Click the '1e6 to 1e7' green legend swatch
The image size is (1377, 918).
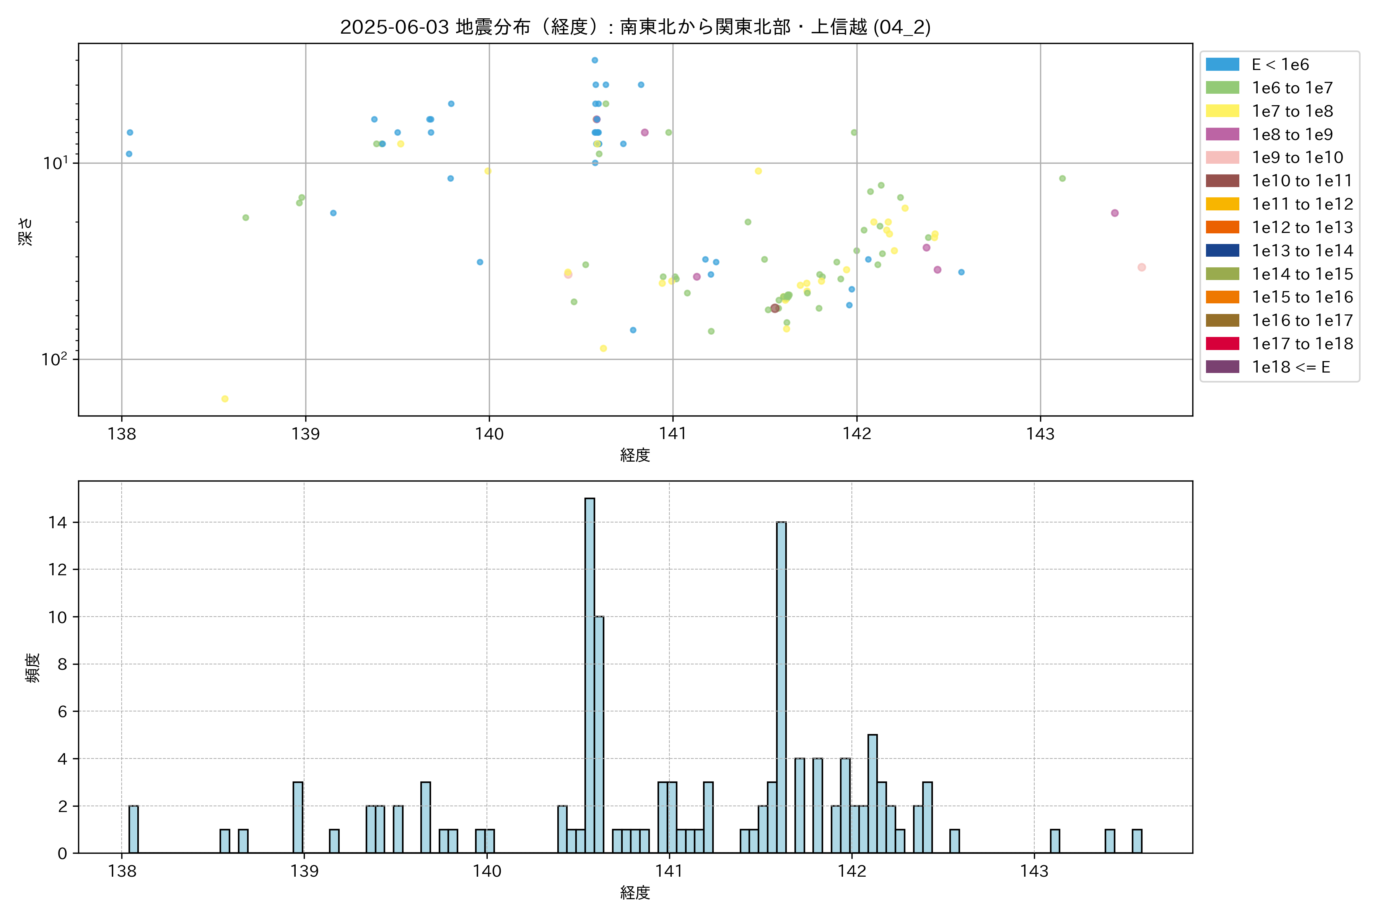1222,88
